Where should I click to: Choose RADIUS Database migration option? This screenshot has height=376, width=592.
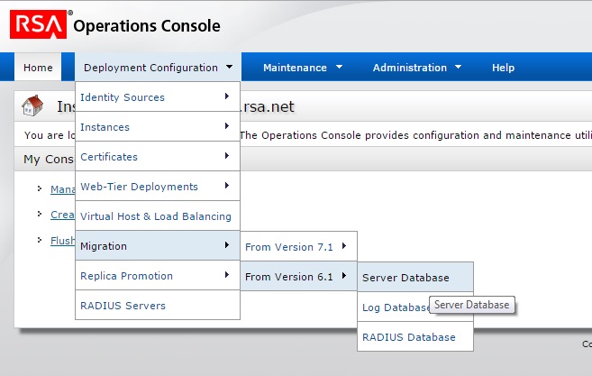click(x=408, y=337)
